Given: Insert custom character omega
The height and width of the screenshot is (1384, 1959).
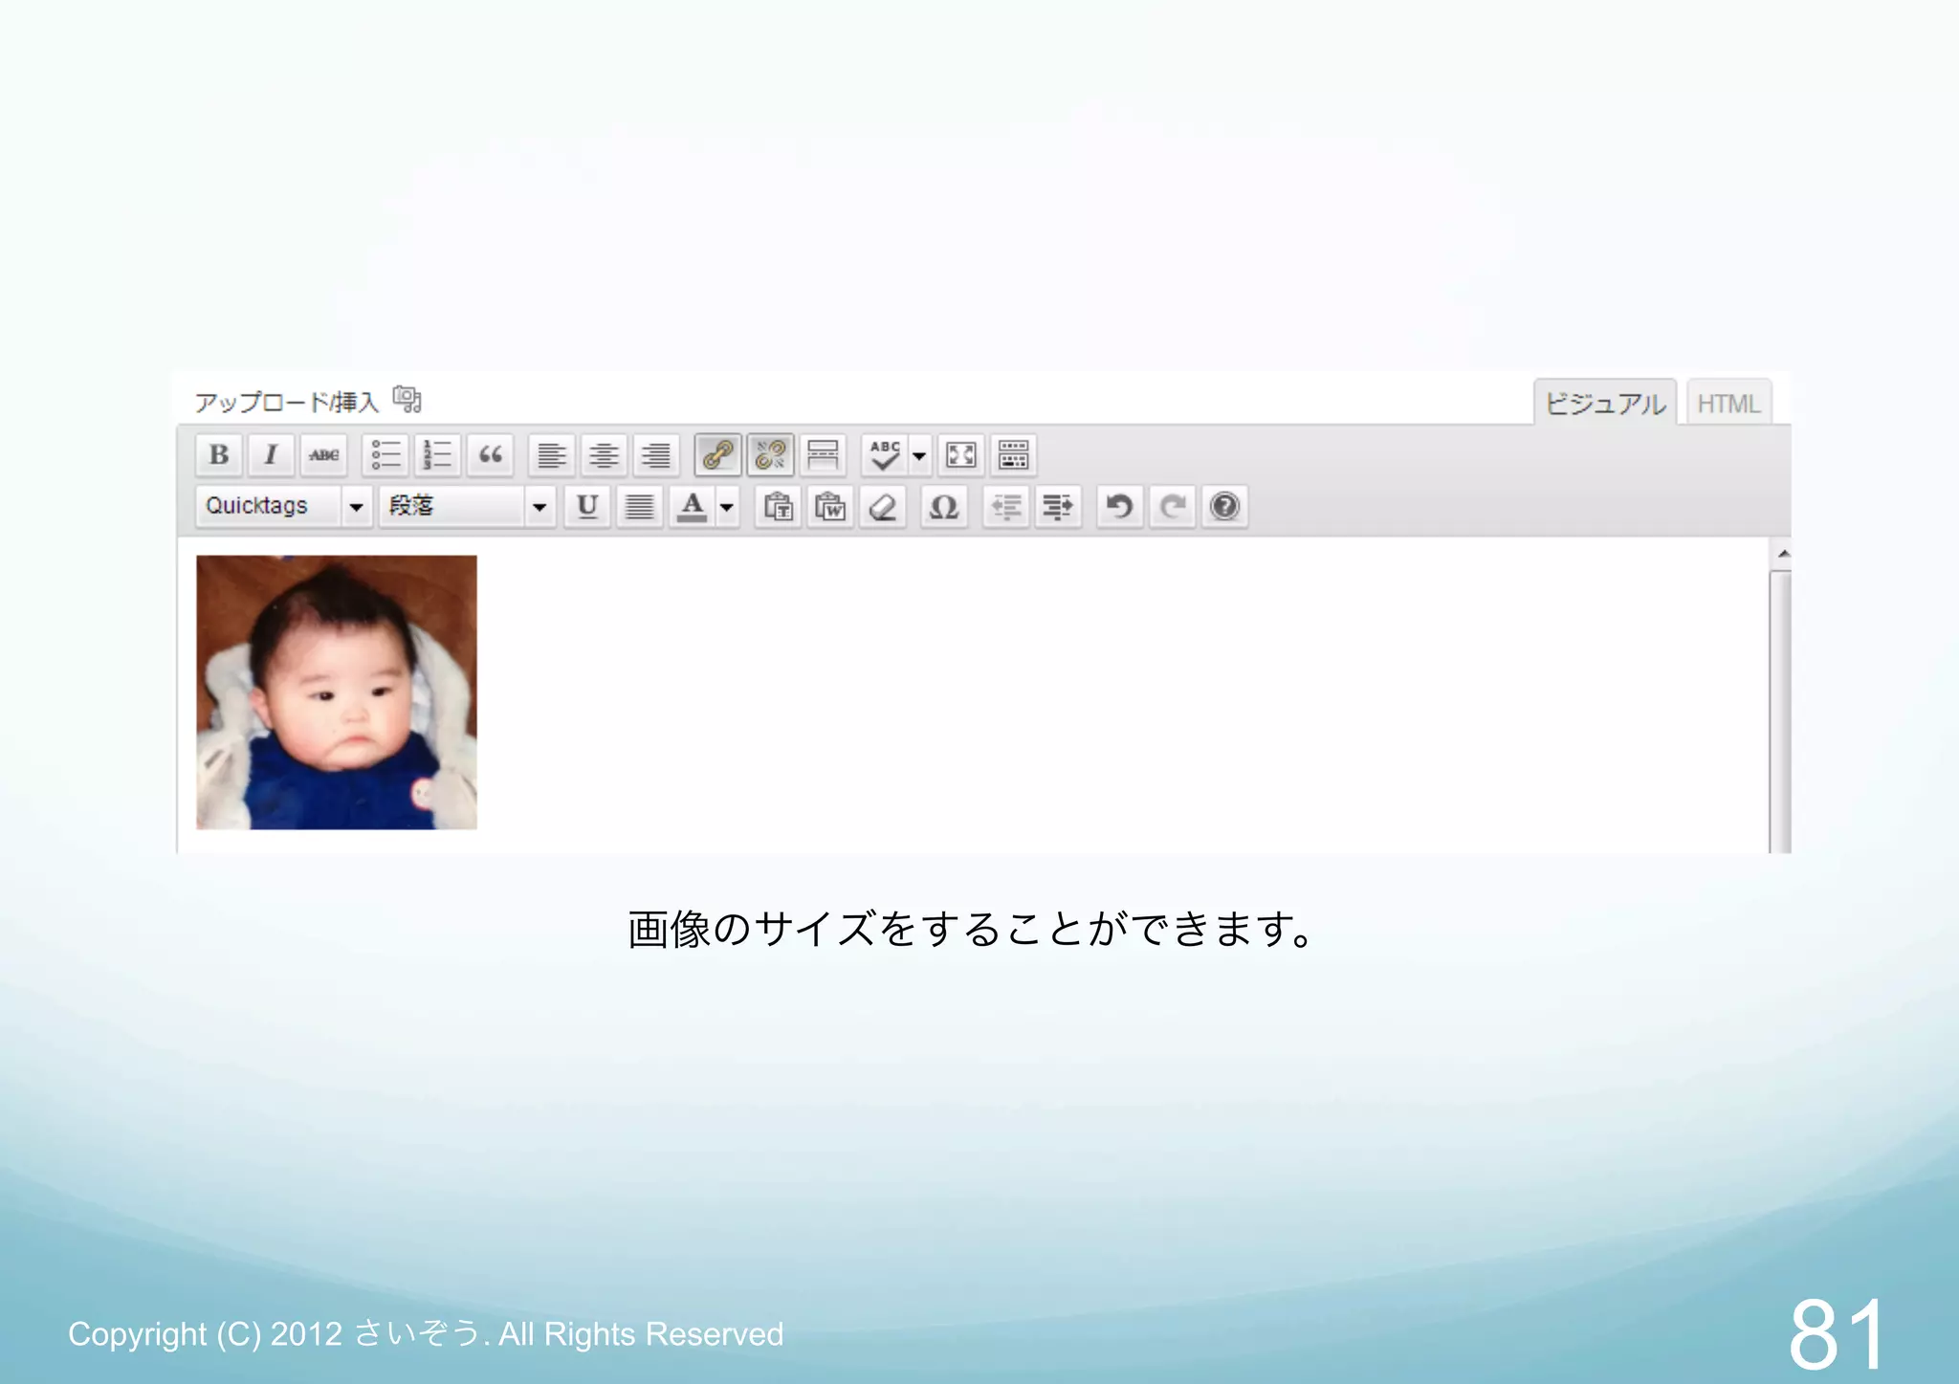Looking at the screenshot, I should pos(944,506).
